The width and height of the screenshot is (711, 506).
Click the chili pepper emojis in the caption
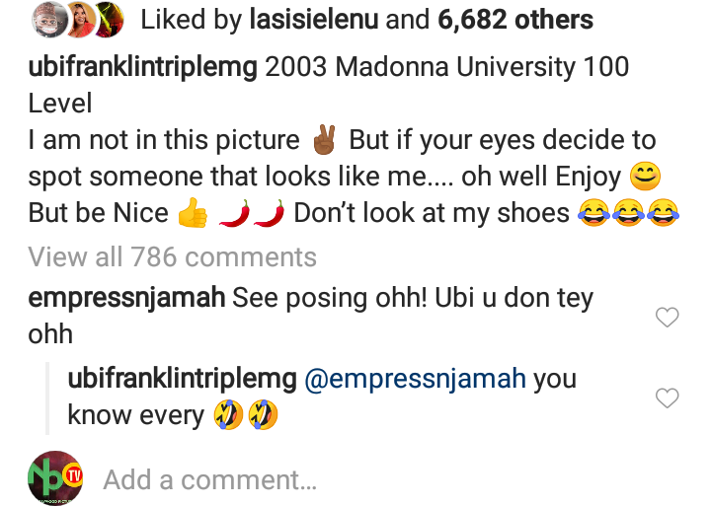pyautogui.click(x=250, y=215)
